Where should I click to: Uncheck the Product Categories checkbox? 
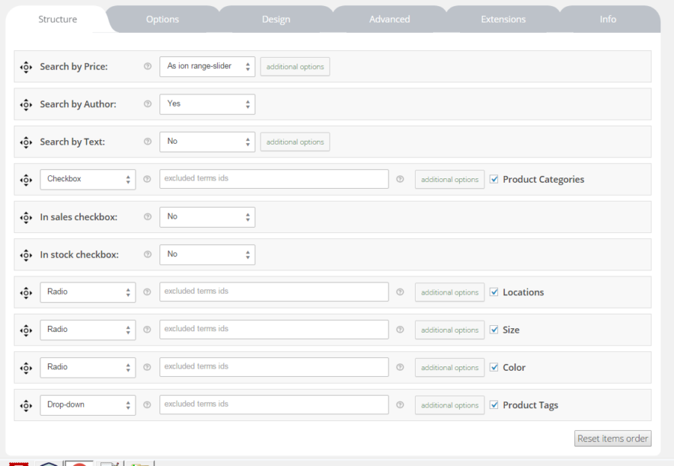point(492,179)
